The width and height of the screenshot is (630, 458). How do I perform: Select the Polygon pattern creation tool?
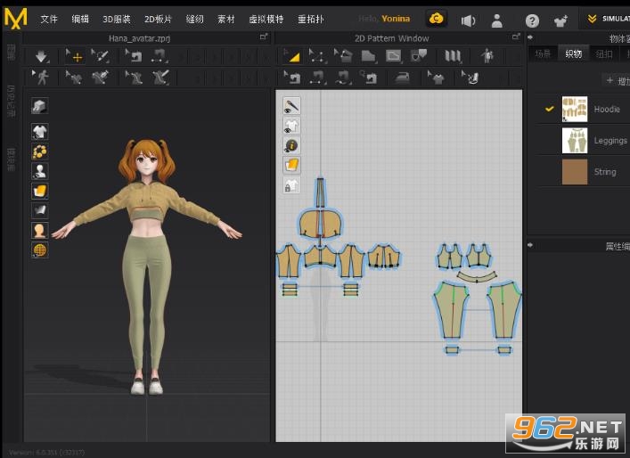368,56
